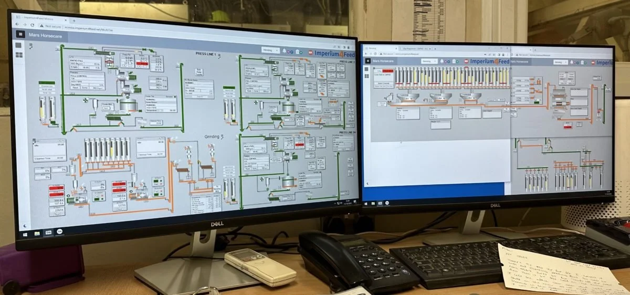Click the Imperium4Feed logo on left monitor

334,54
